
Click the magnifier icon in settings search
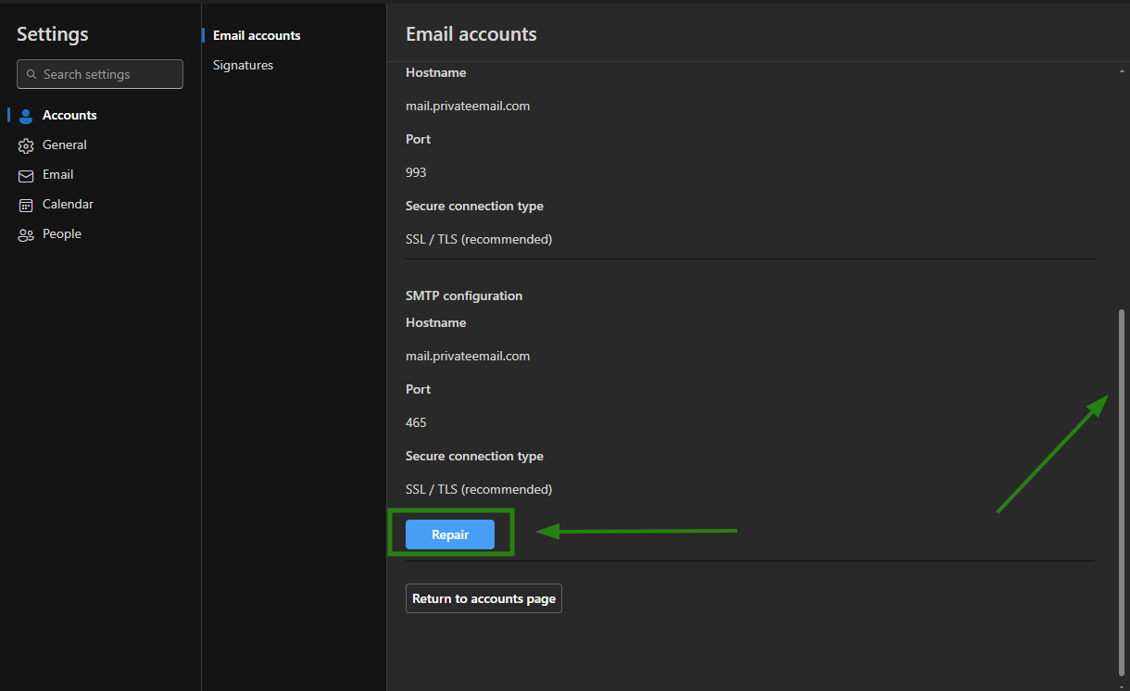pyautogui.click(x=31, y=74)
